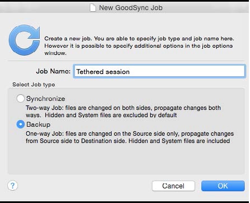
Task: Dismiss the dialog with Cancel
Action: (x=173, y=186)
